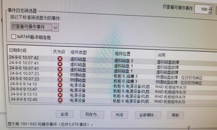This screenshot has height=130, width=217.
Task: Sort by the 组件位置 column header
Action: pyautogui.click(x=122, y=54)
